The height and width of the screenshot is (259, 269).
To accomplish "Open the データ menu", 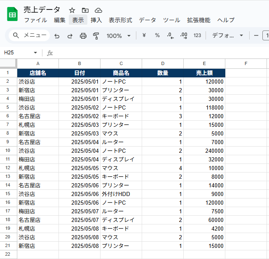I will [x=147, y=20].
